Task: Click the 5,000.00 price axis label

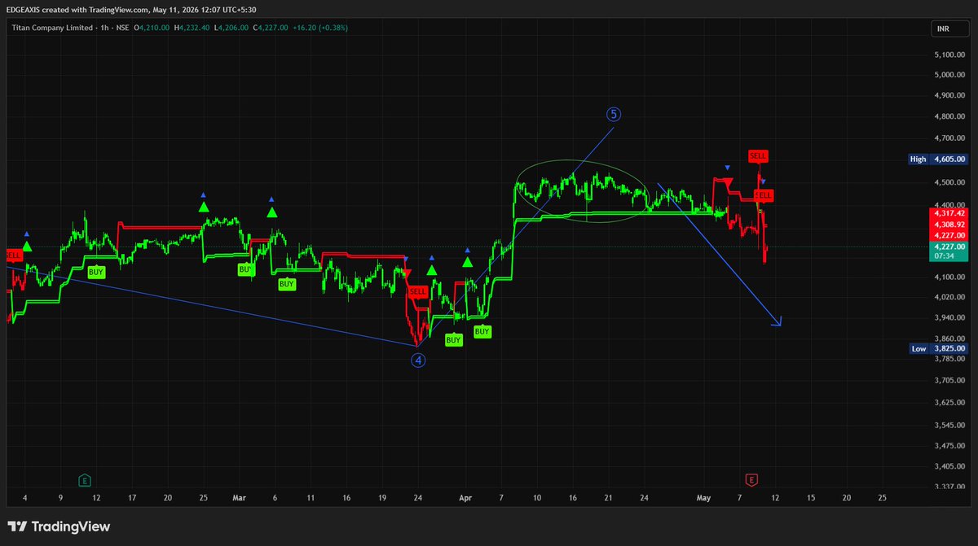Action: click(x=949, y=75)
